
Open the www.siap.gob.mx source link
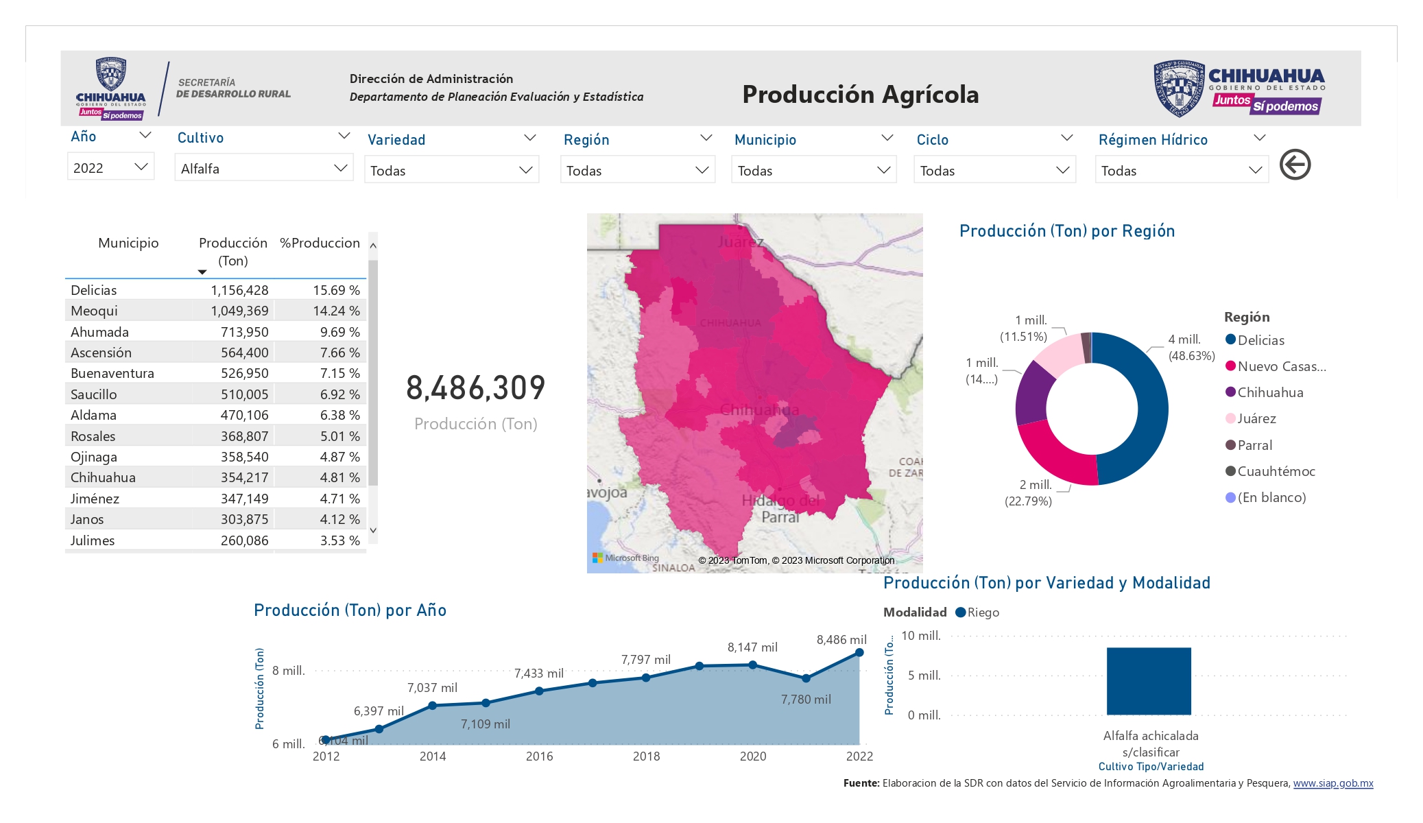point(1333,783)
